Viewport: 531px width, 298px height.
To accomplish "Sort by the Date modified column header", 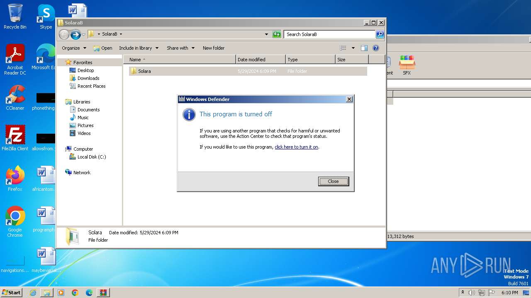I will (x=261, y=60).
